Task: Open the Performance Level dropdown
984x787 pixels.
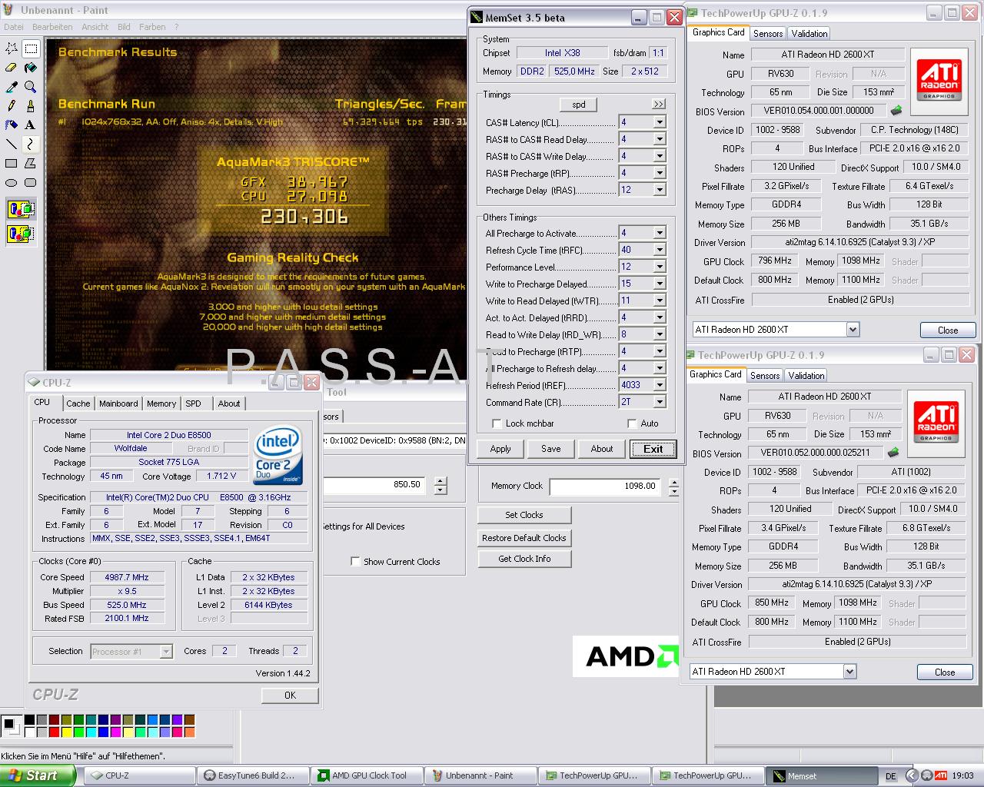Action: [x=659, y=267]
